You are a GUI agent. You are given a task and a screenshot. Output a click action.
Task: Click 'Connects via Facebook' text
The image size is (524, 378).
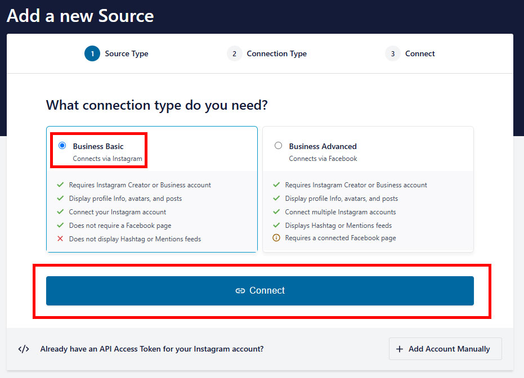click(323, 159)
